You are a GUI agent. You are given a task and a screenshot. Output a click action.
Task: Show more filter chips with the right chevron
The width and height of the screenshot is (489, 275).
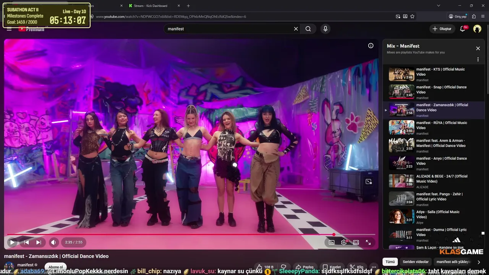(479, 262)
